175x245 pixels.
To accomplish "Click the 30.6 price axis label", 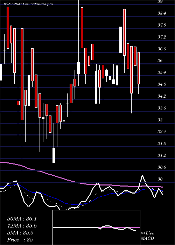I will 162,167.
